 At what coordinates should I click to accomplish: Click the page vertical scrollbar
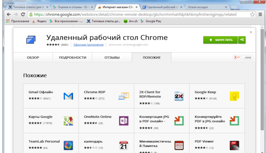pos(262,80)
